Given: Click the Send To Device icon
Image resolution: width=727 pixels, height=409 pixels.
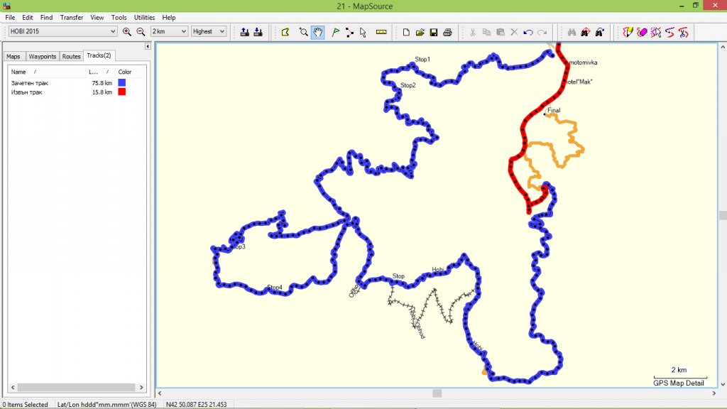Looking at the screenshot, I should pos(245,32).
